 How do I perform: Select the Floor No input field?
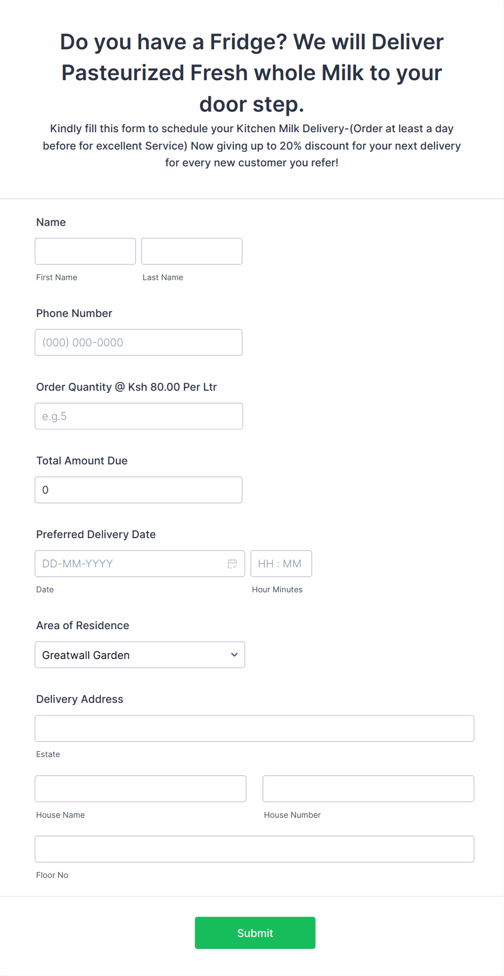[x=254, y=849]
